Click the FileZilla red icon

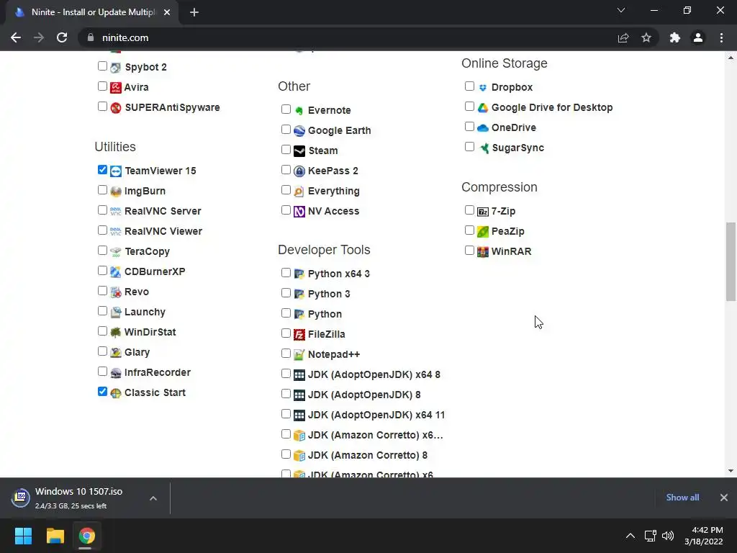[x=299, y=334]
